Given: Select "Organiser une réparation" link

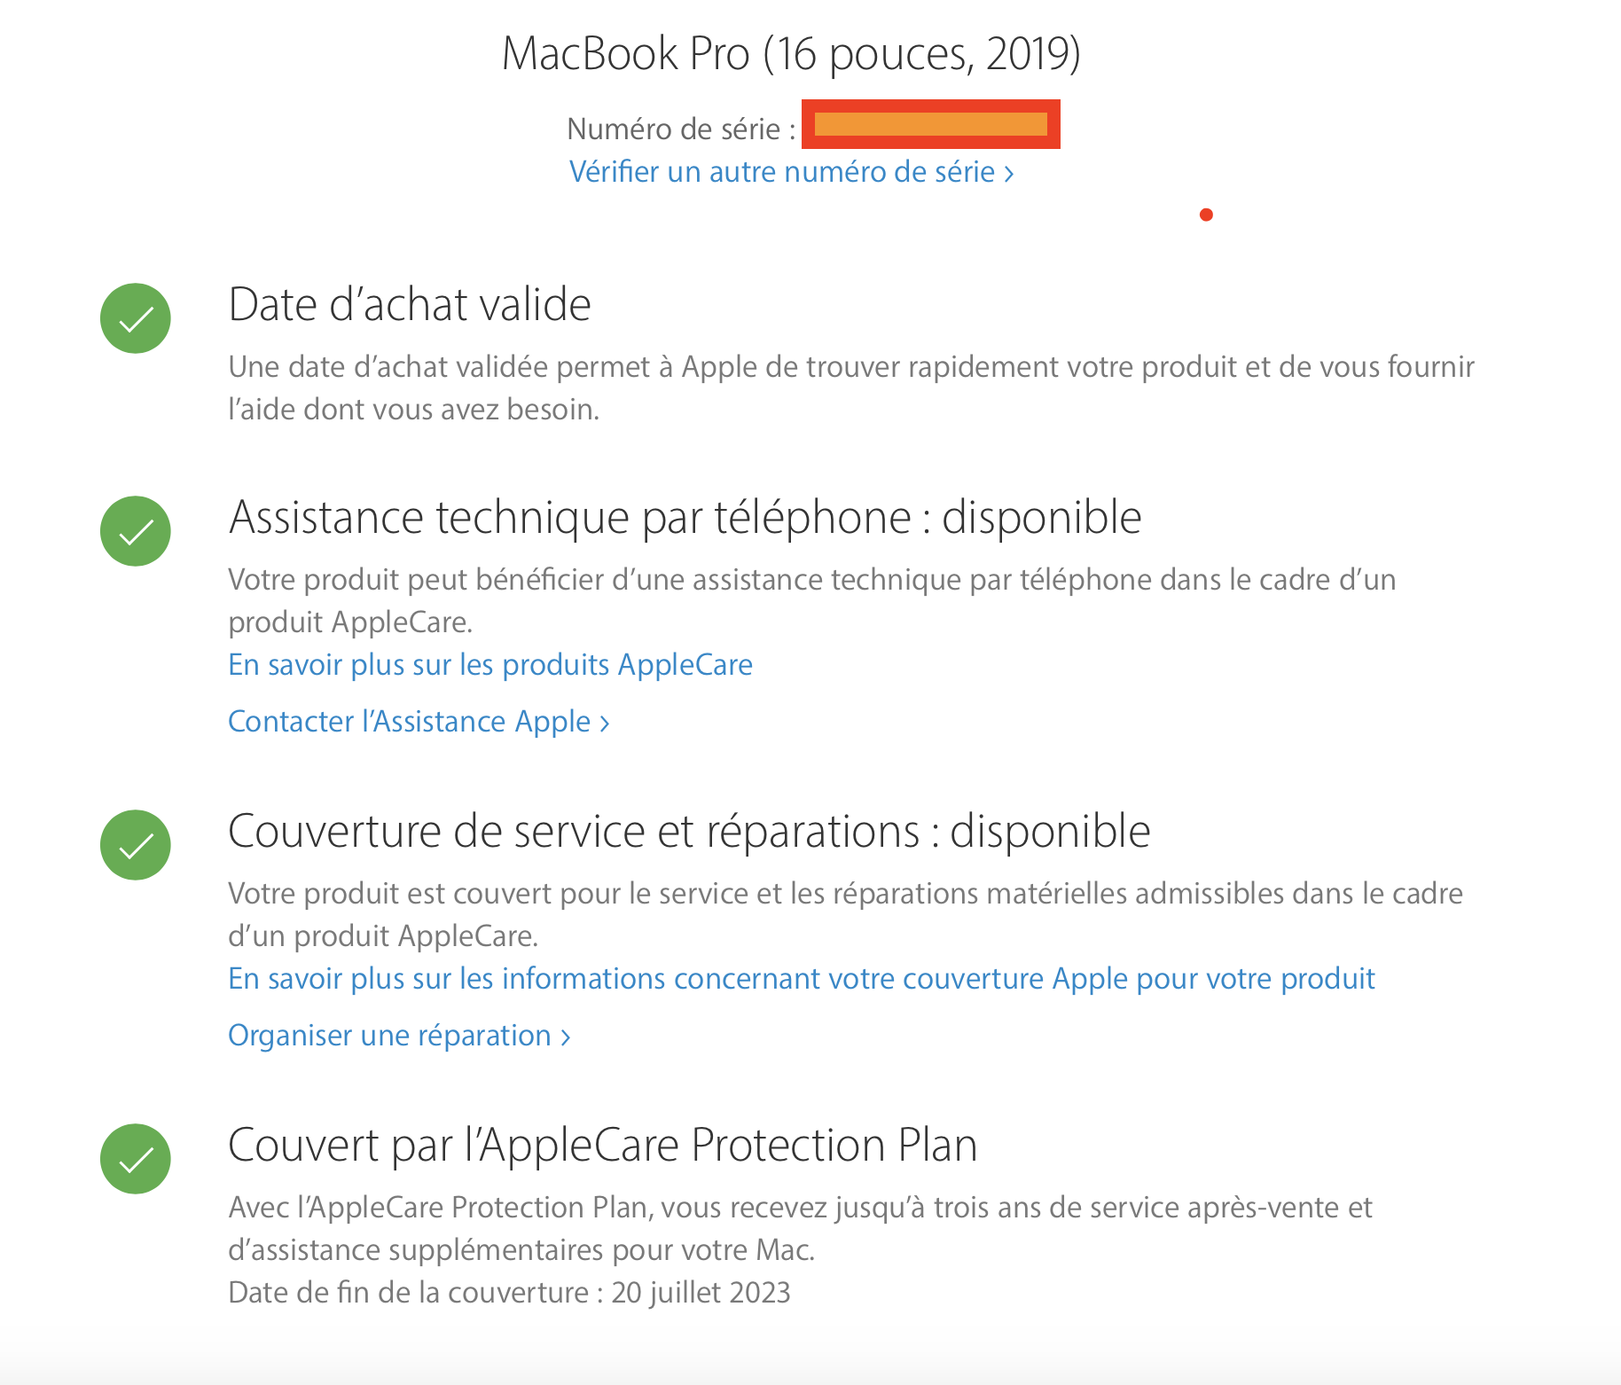Looking at the screenshot, I should pyautogui.click(x=399, y=1036).
